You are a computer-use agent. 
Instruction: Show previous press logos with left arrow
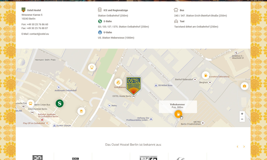(x=237, y=147)
